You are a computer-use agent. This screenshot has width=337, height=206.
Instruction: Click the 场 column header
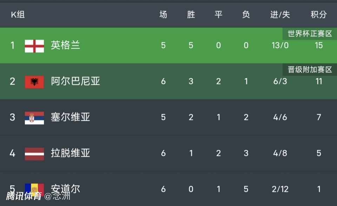coord(163,15)
